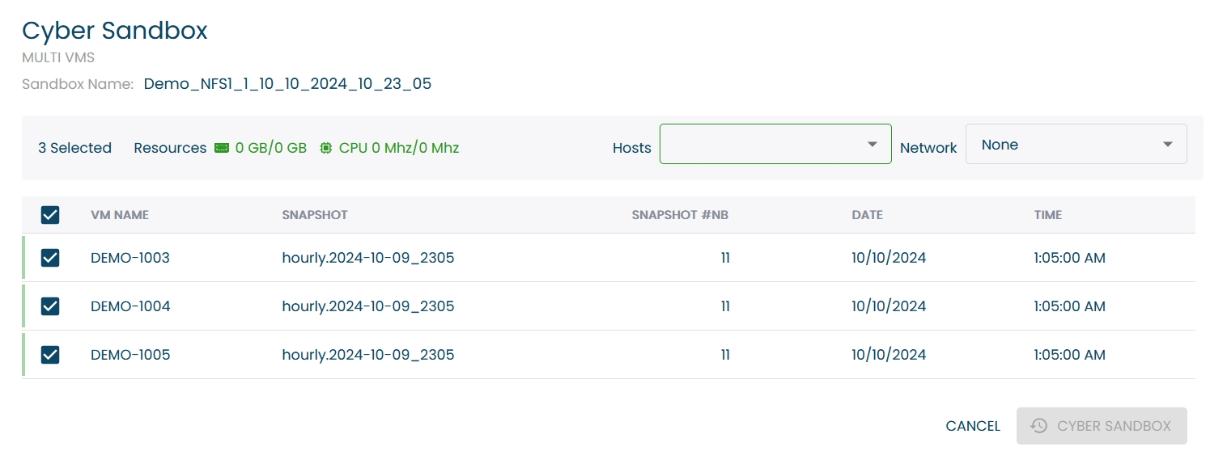Click the history icon on Cyber Sandbox button
Screen dimensions: 1210x451
1039,426
